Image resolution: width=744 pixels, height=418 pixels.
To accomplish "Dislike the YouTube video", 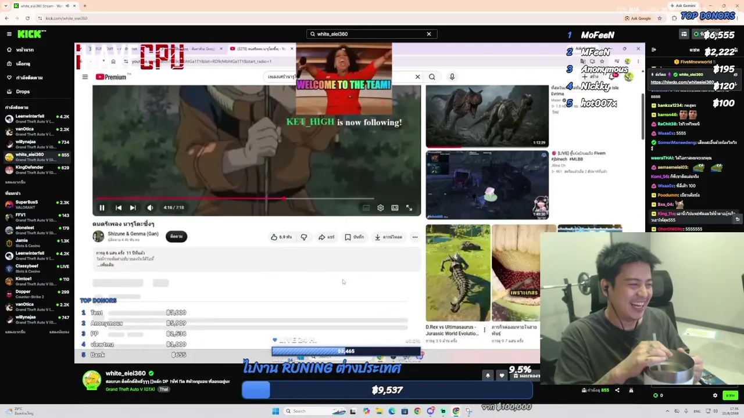I will pos(304,237).
